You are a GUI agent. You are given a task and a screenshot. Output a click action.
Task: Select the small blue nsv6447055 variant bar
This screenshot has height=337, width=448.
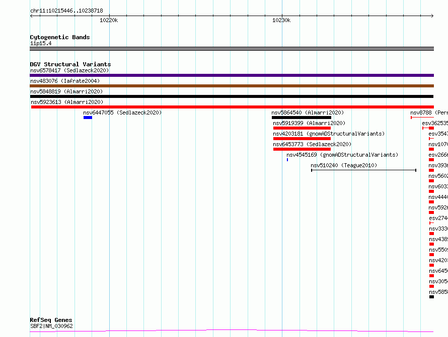tap(88, 118)
